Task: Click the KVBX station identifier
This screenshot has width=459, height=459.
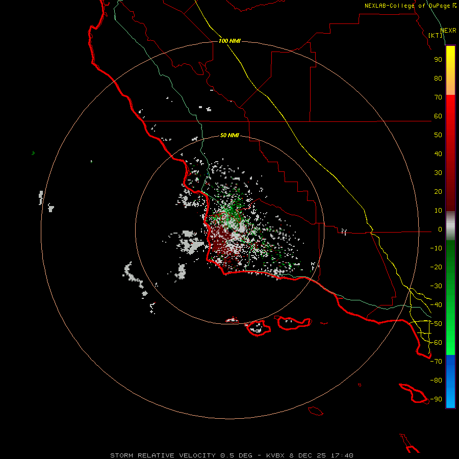Action: pyautogui.click(x=275, y=455)
